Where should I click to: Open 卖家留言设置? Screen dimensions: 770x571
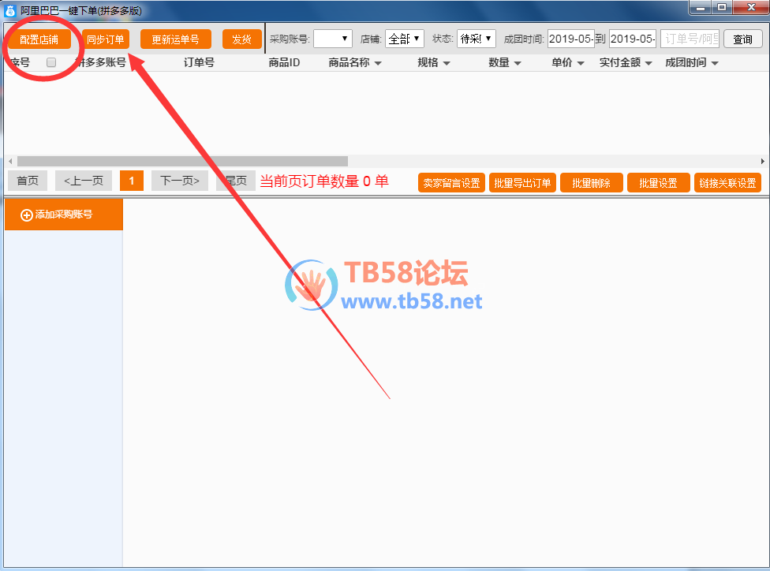coord(452,183)
